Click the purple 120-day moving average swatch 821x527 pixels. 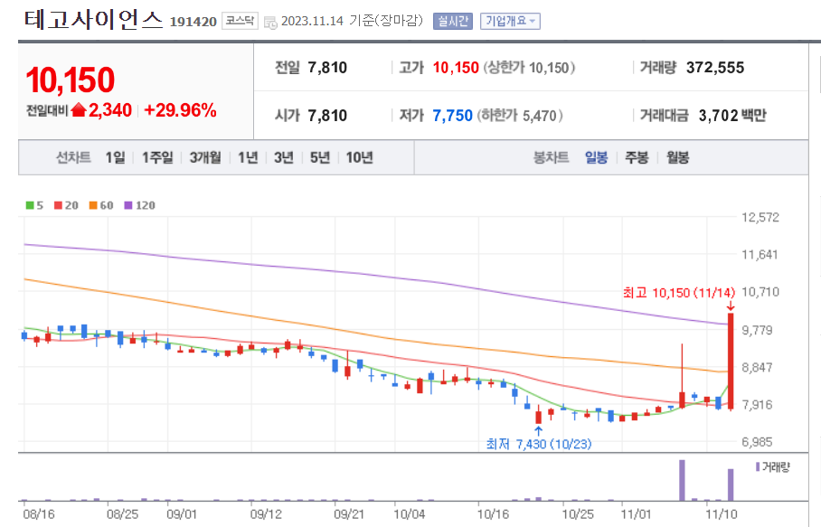click(x=128, y=205)
